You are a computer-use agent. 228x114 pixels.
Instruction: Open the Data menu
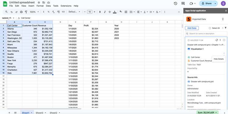tap(48, 6)
